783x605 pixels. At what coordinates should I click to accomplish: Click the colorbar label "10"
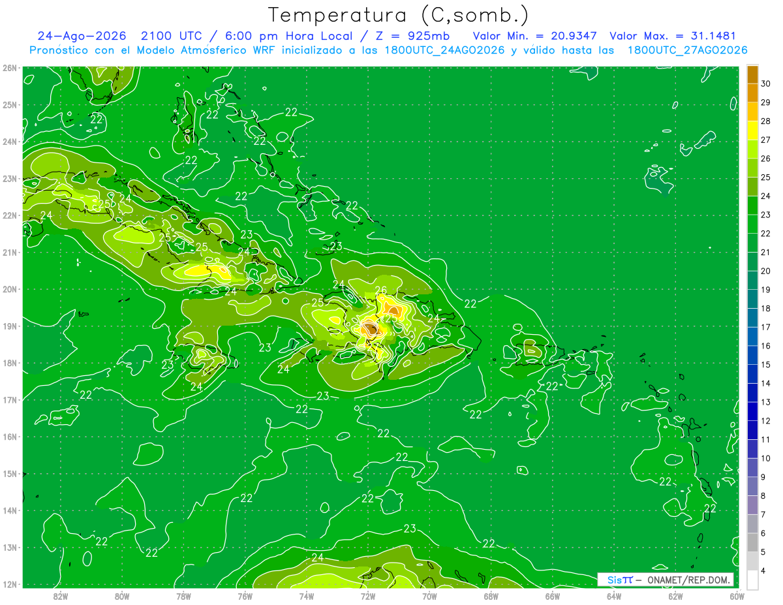(x=765, y=458)
